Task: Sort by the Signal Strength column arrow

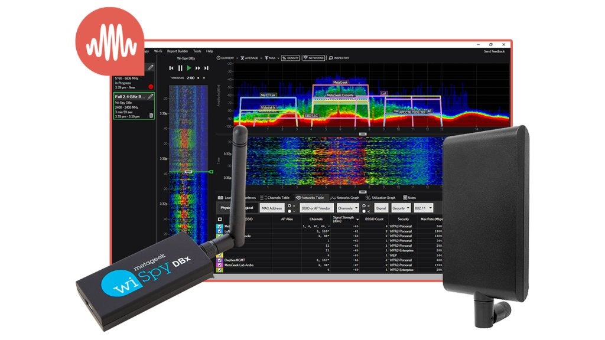Action: click(x=357, y=220)
